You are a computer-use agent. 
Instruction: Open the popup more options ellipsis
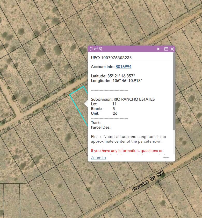point(166,158)
